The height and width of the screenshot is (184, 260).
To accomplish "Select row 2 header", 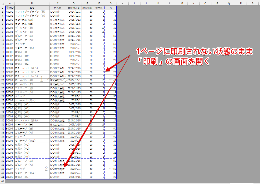I will coord(2,8).
